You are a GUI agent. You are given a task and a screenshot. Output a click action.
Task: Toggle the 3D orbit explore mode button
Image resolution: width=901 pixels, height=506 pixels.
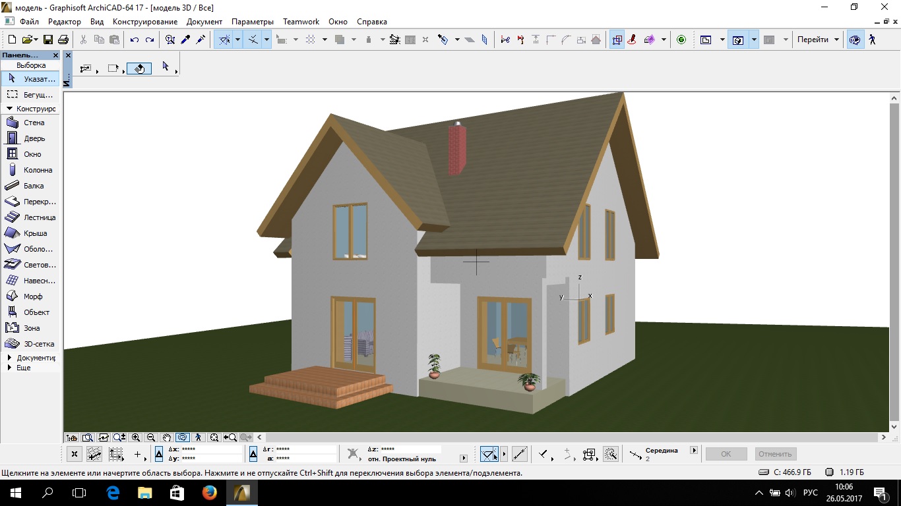click(x=855, y=40)
